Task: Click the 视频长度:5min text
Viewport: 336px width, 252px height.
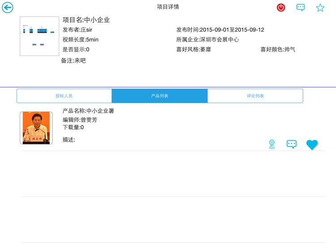Action: pos(80,39)
